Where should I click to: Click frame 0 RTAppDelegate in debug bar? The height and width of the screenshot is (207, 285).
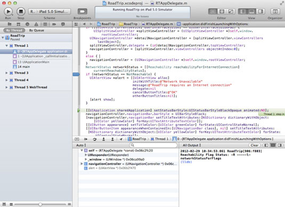point(223,139)
